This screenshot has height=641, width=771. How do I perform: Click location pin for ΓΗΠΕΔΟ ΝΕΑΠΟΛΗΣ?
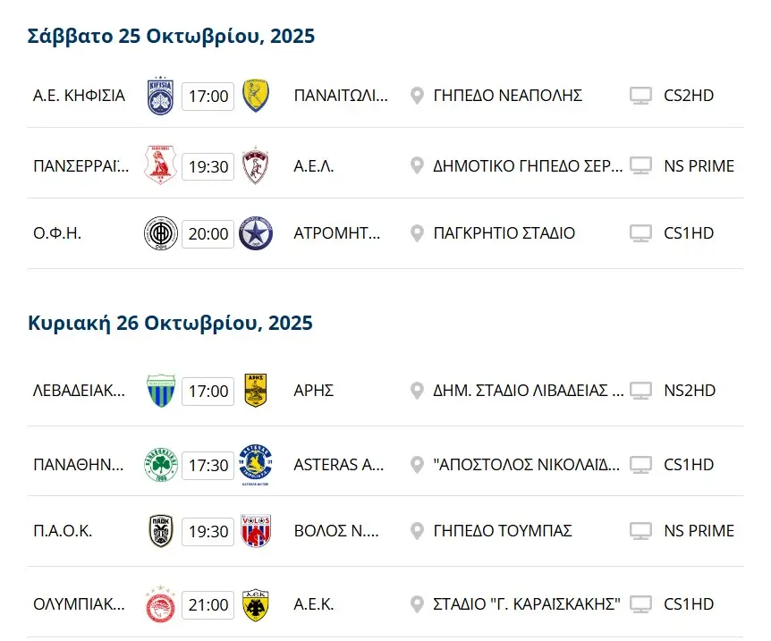pyautogui.click(x=417, y=96)
